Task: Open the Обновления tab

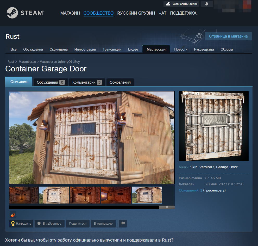Action: (120, 82)
